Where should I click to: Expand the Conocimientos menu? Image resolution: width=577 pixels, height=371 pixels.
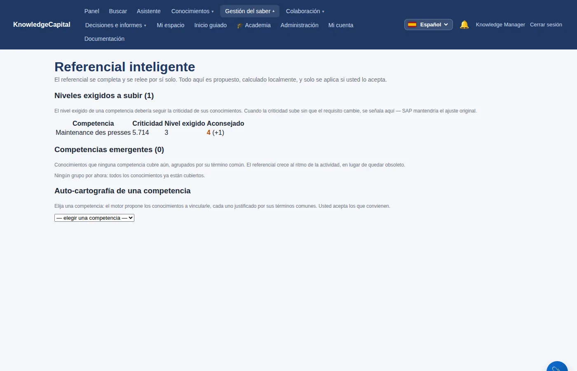[x=192, y=11]
